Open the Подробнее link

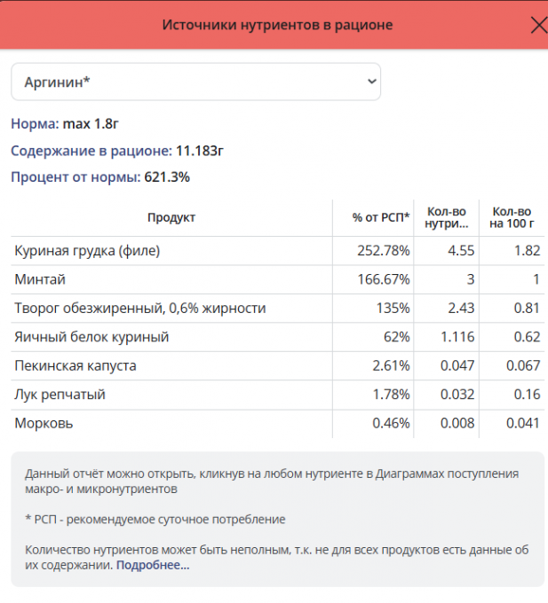[152, 565]
